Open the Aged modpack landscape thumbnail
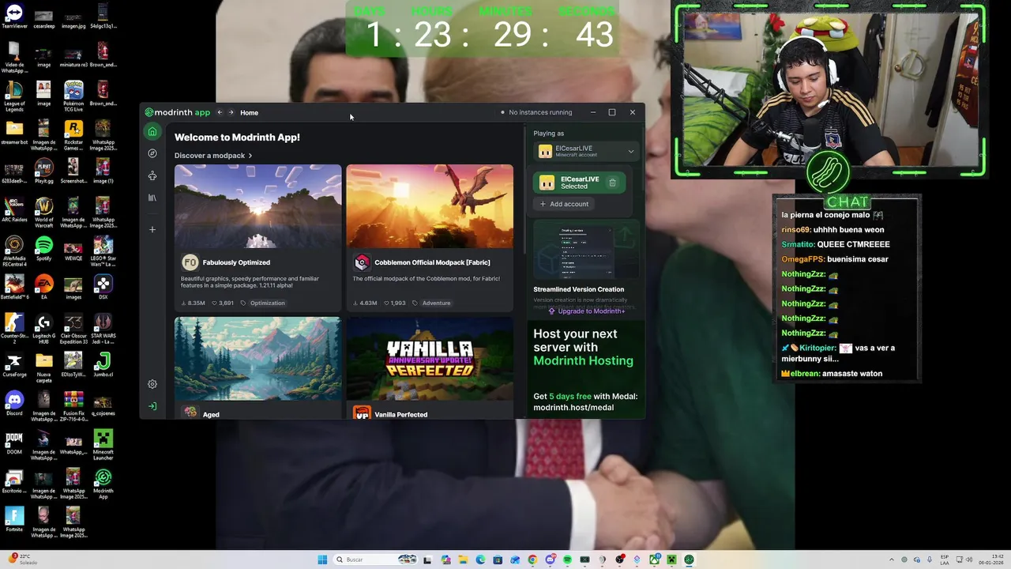This screenshot has height=569, width=1011. pos(257,359)
